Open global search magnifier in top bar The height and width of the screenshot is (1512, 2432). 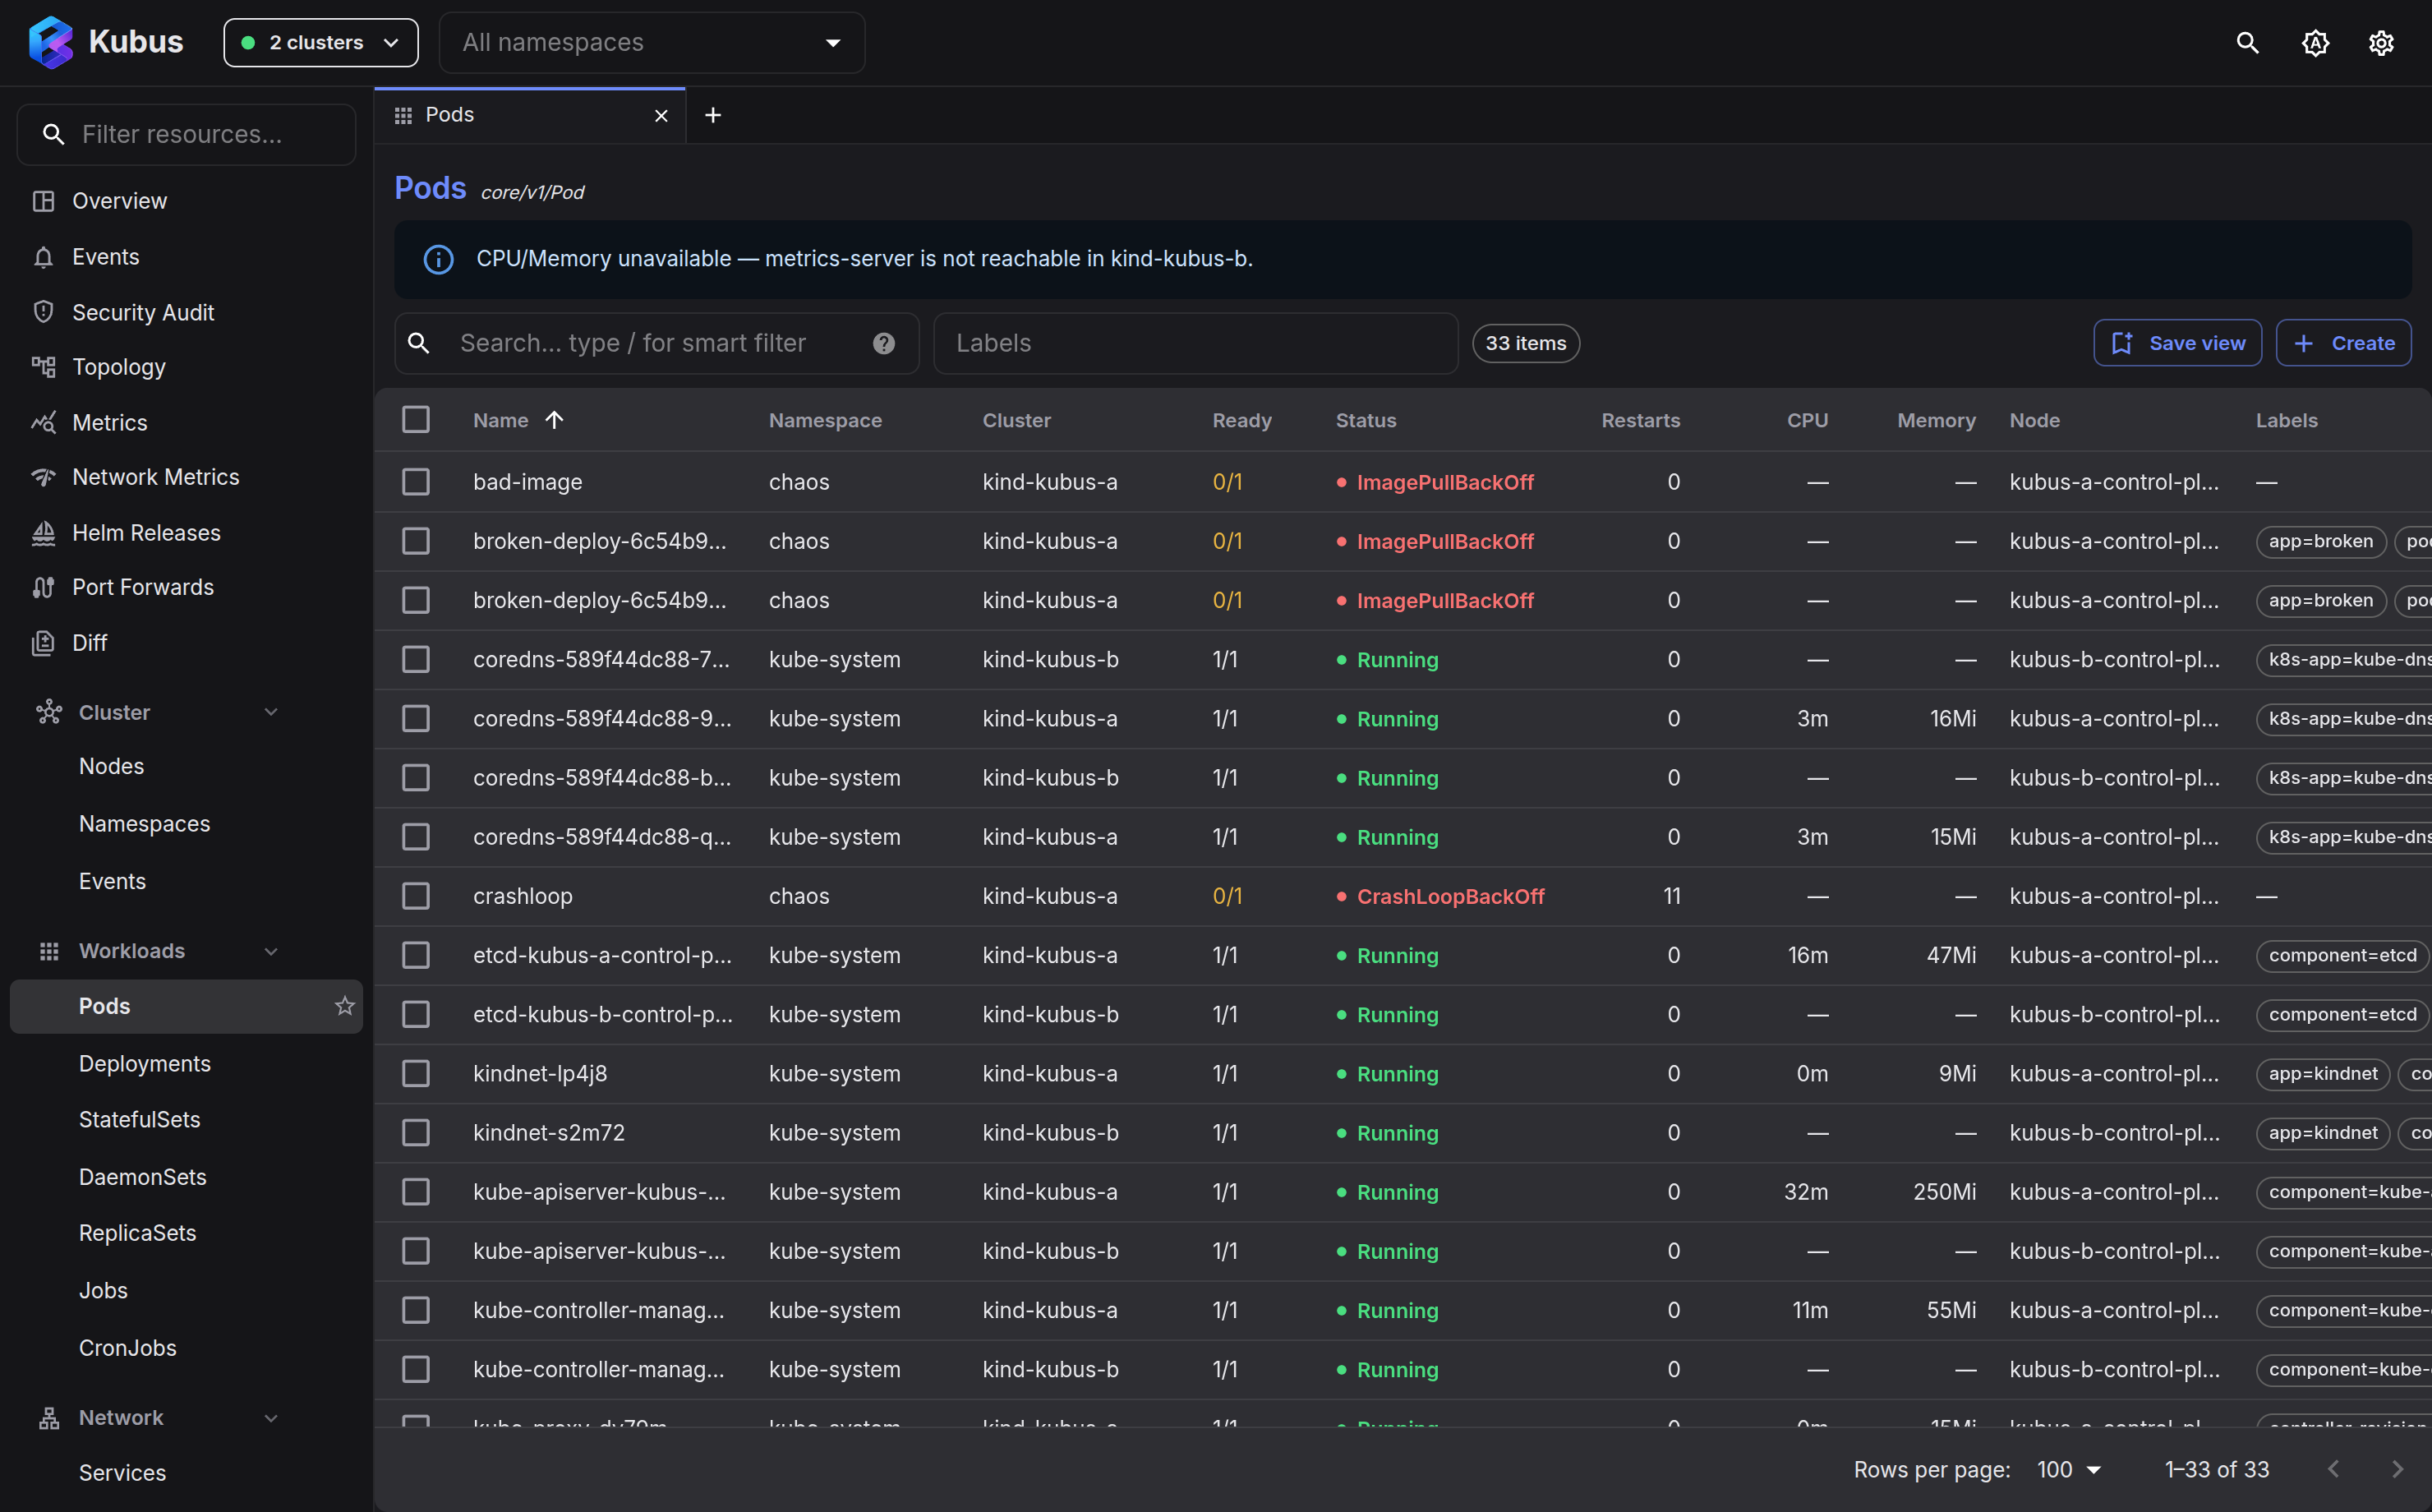[x=2247, y=43]
